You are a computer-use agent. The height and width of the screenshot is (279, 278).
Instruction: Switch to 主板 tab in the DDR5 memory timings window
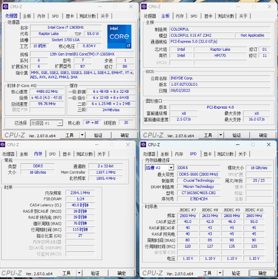(24, 154)
